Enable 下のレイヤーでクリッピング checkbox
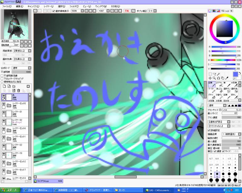This screenshot has height=193, width=242. click(x=2, y=79)
